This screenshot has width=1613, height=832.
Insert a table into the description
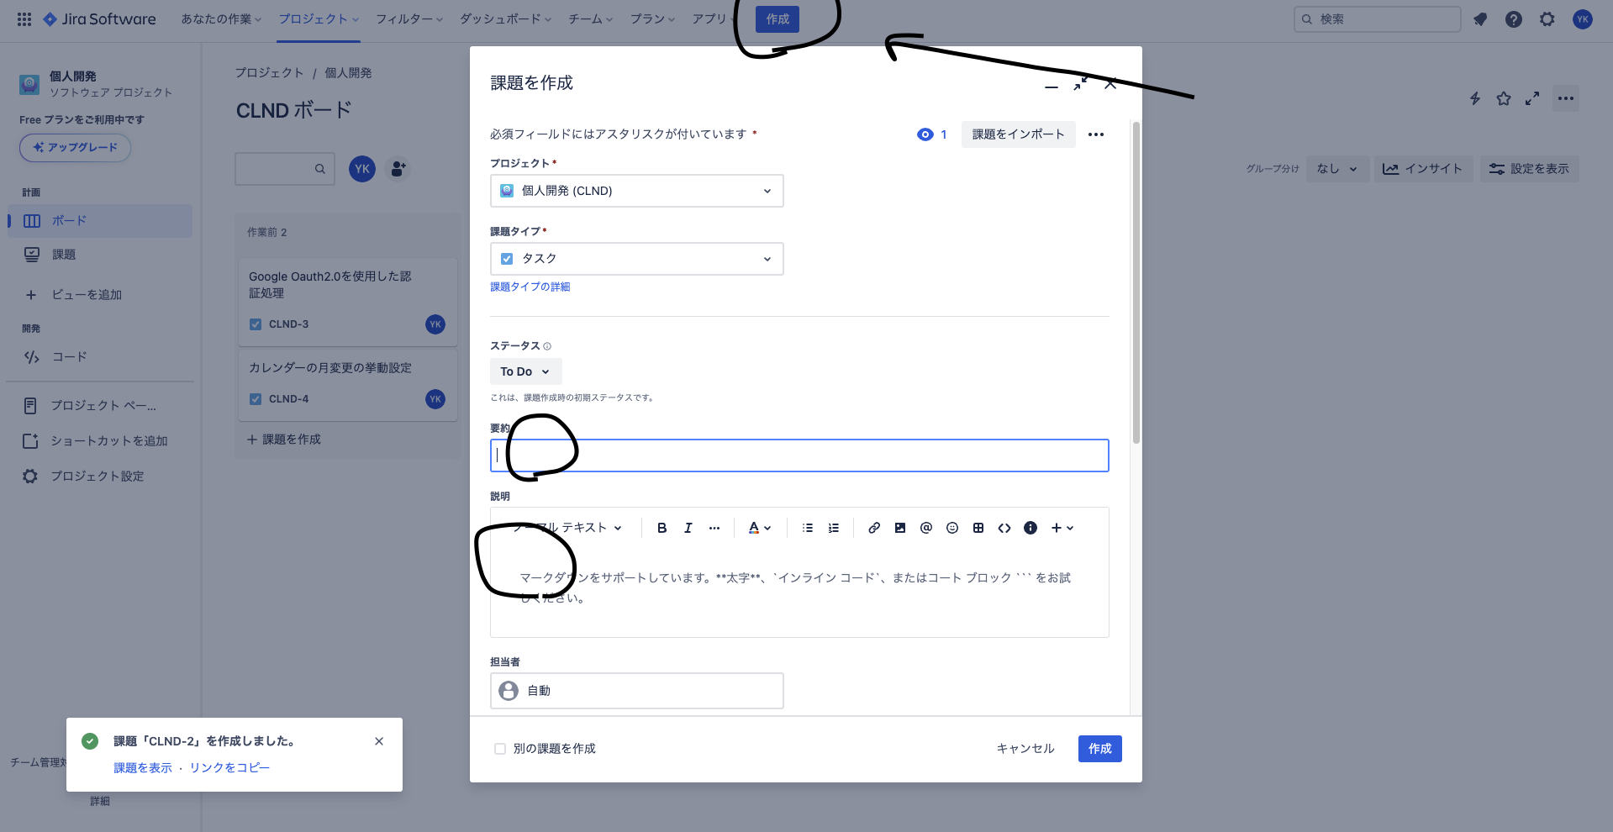click(x=978, y=527)
